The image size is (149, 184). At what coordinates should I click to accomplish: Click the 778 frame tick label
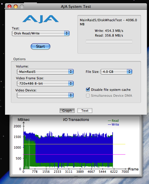pos(35,172)
